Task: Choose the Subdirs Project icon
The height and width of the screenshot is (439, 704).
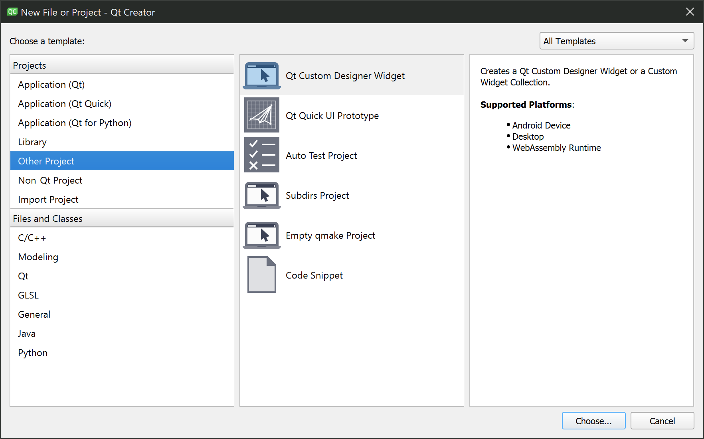Action: point(262,195)
